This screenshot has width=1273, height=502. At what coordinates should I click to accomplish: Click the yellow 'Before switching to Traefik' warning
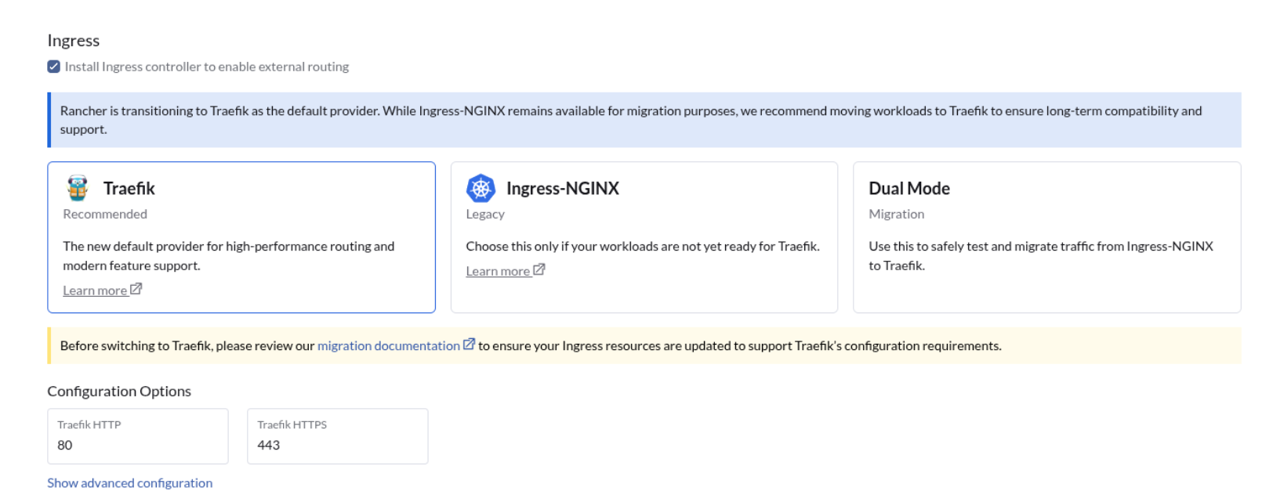tap(644, 345)
